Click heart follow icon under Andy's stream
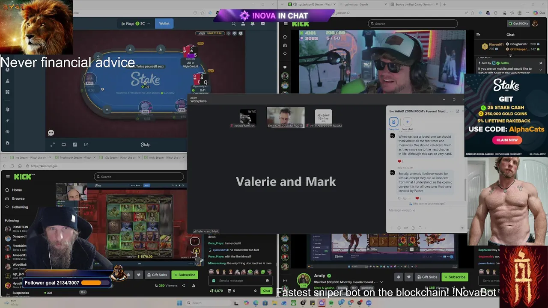Viewport: 548px width, 308px height. tap(408, 277)
